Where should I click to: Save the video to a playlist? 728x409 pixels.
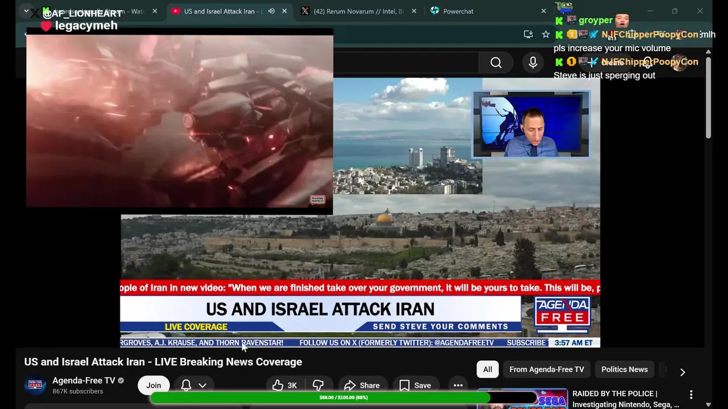[x=415, y=385]
